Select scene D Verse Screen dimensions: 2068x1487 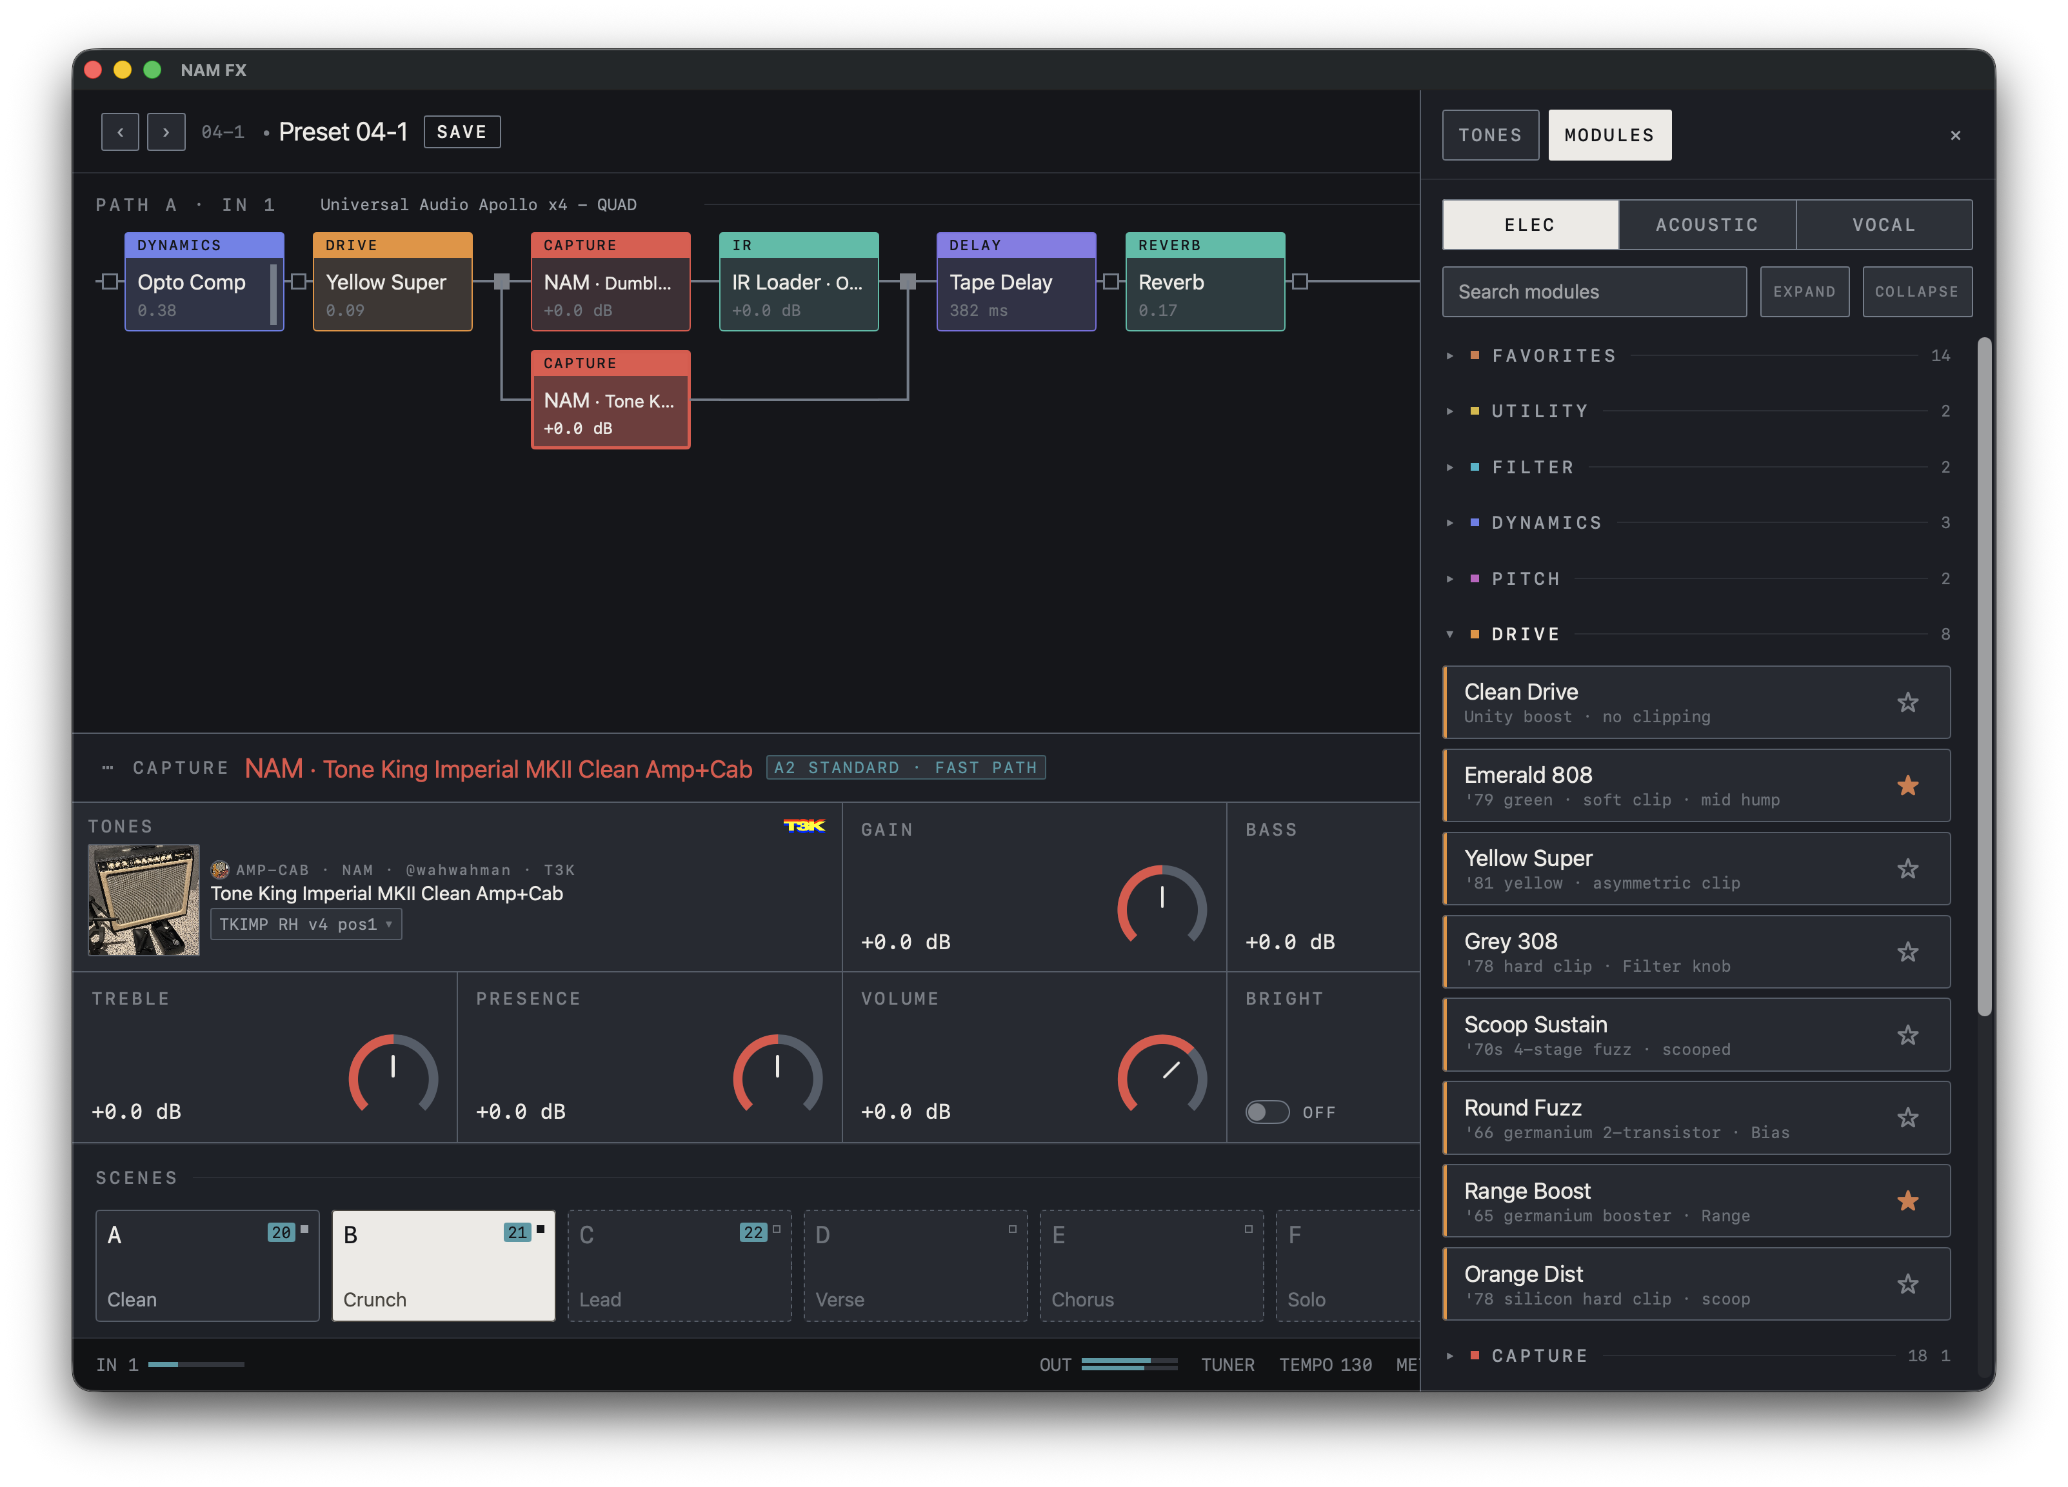click(x=915, y=1266)
